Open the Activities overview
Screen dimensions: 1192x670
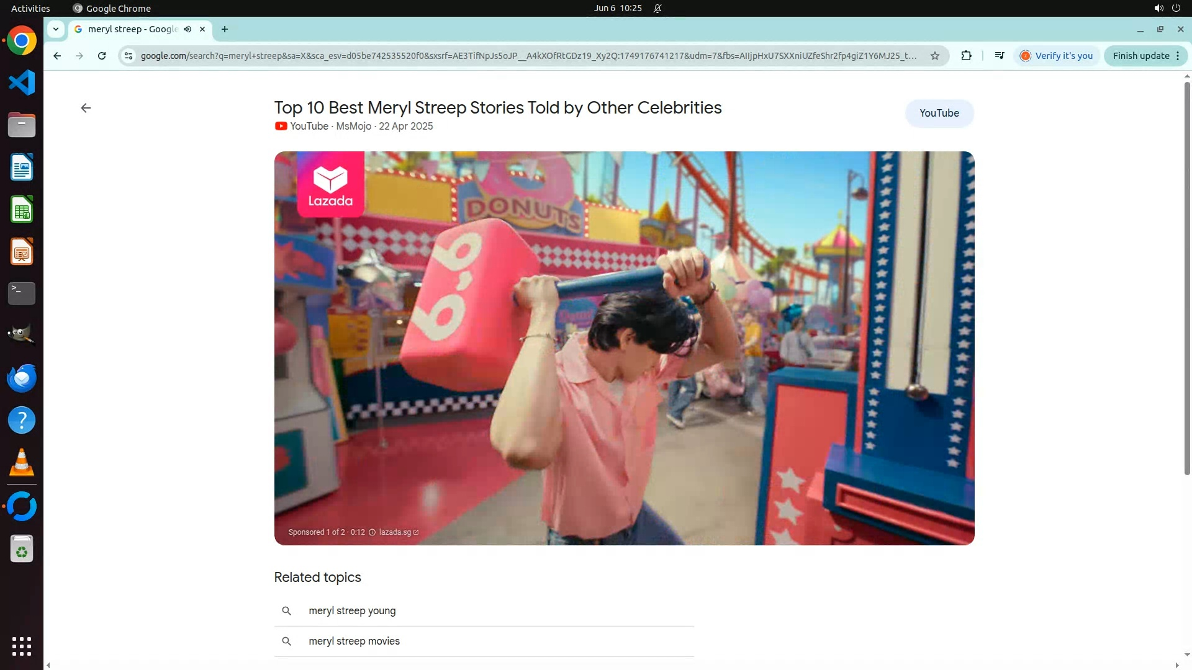click(30, 8)
